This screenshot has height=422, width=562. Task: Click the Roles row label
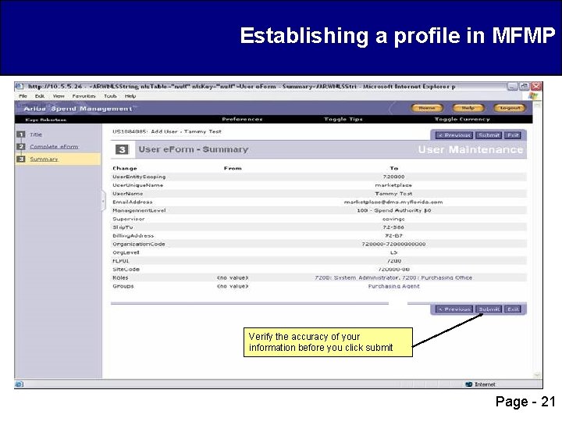click(120, 277)
